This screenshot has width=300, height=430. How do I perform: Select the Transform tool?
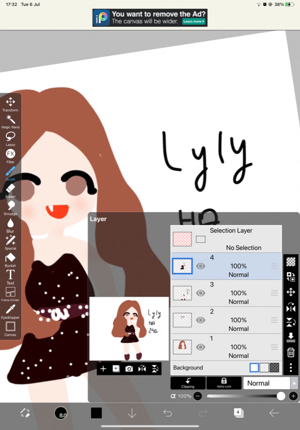point(10,104)
